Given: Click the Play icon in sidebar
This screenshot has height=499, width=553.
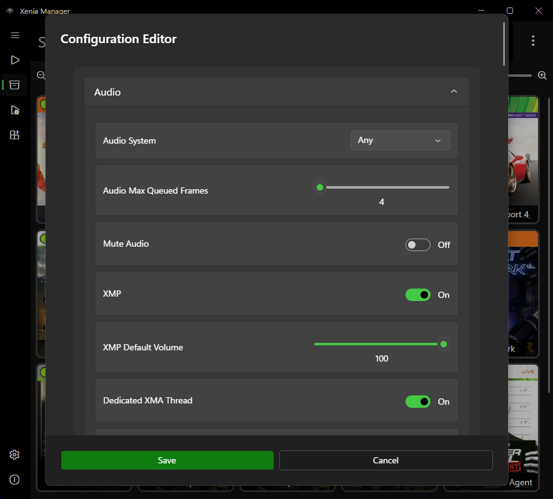Looking at the screenshot, I should 14,60.
